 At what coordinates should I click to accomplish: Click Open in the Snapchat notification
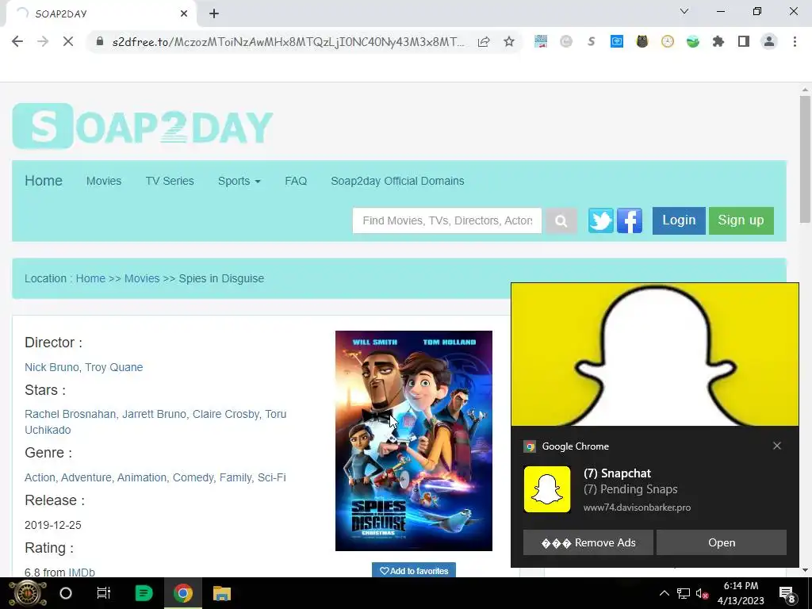(x=722, y=542)
